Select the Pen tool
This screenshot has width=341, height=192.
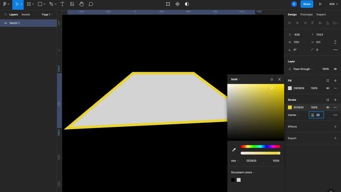(x=51, y=4)
